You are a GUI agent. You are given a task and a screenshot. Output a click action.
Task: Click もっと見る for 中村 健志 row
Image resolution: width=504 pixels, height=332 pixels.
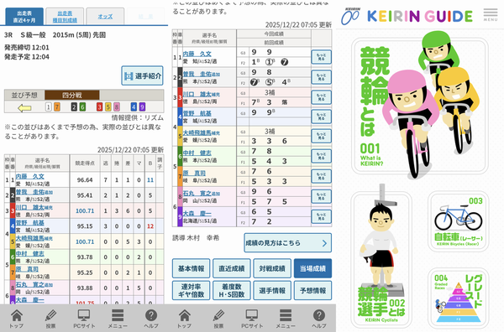(321, 156)
